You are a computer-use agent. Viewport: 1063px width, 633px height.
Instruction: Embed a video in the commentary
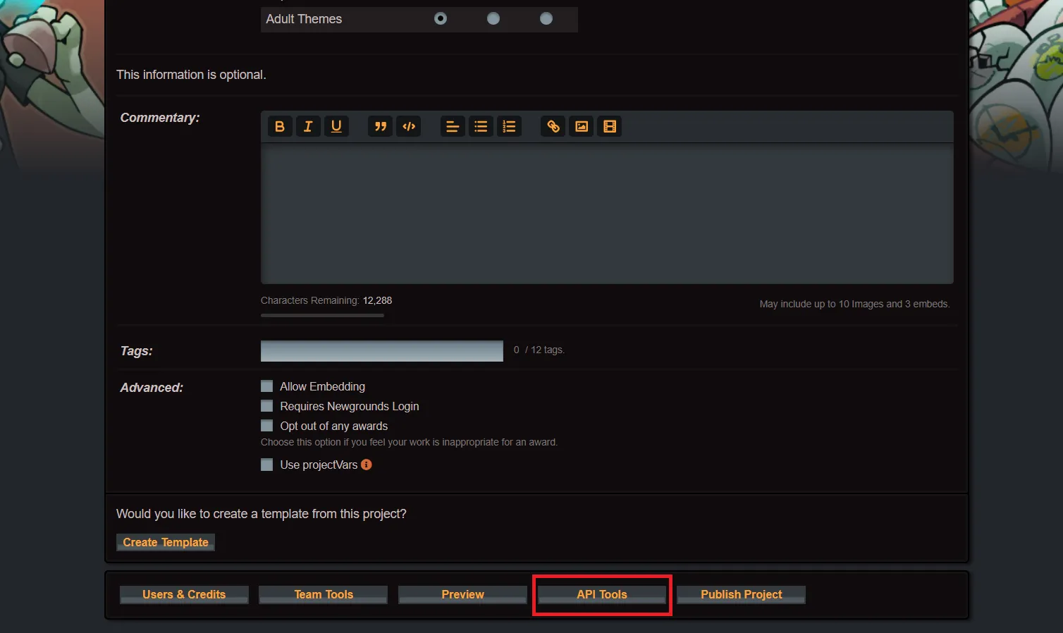click(609, 126)
